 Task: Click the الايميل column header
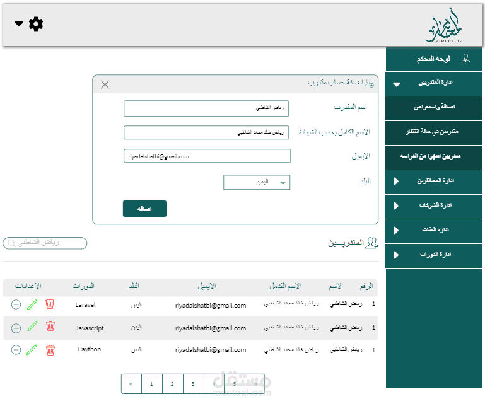(x=207, y=286)
